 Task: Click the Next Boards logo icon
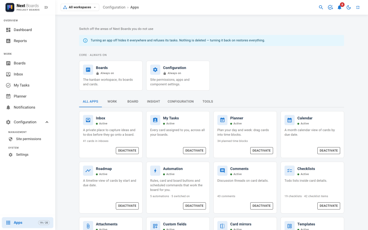(x=10, y=7)
